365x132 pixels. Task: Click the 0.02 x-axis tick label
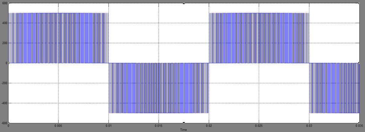209,126
